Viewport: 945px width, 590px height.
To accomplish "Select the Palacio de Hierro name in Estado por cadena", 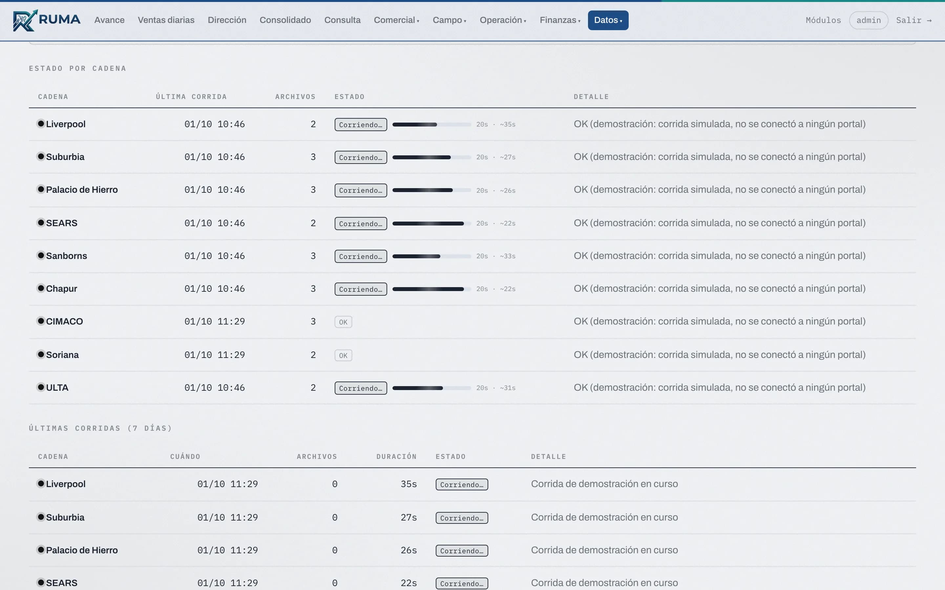I will click(82, 190).
